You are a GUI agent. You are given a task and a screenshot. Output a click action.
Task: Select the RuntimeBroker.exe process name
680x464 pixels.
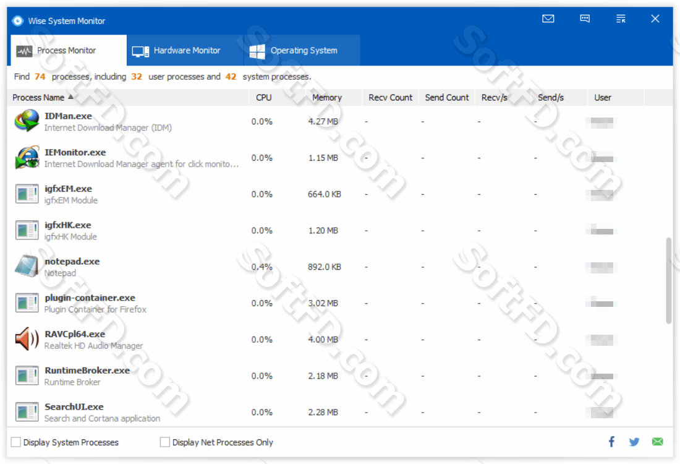coord(87,370)
